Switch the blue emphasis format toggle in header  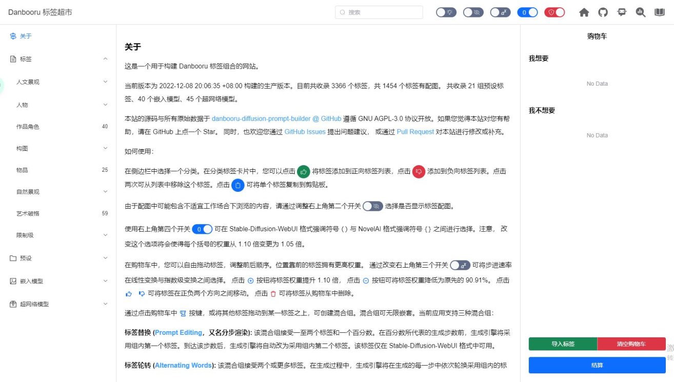(x=527, y=13)
